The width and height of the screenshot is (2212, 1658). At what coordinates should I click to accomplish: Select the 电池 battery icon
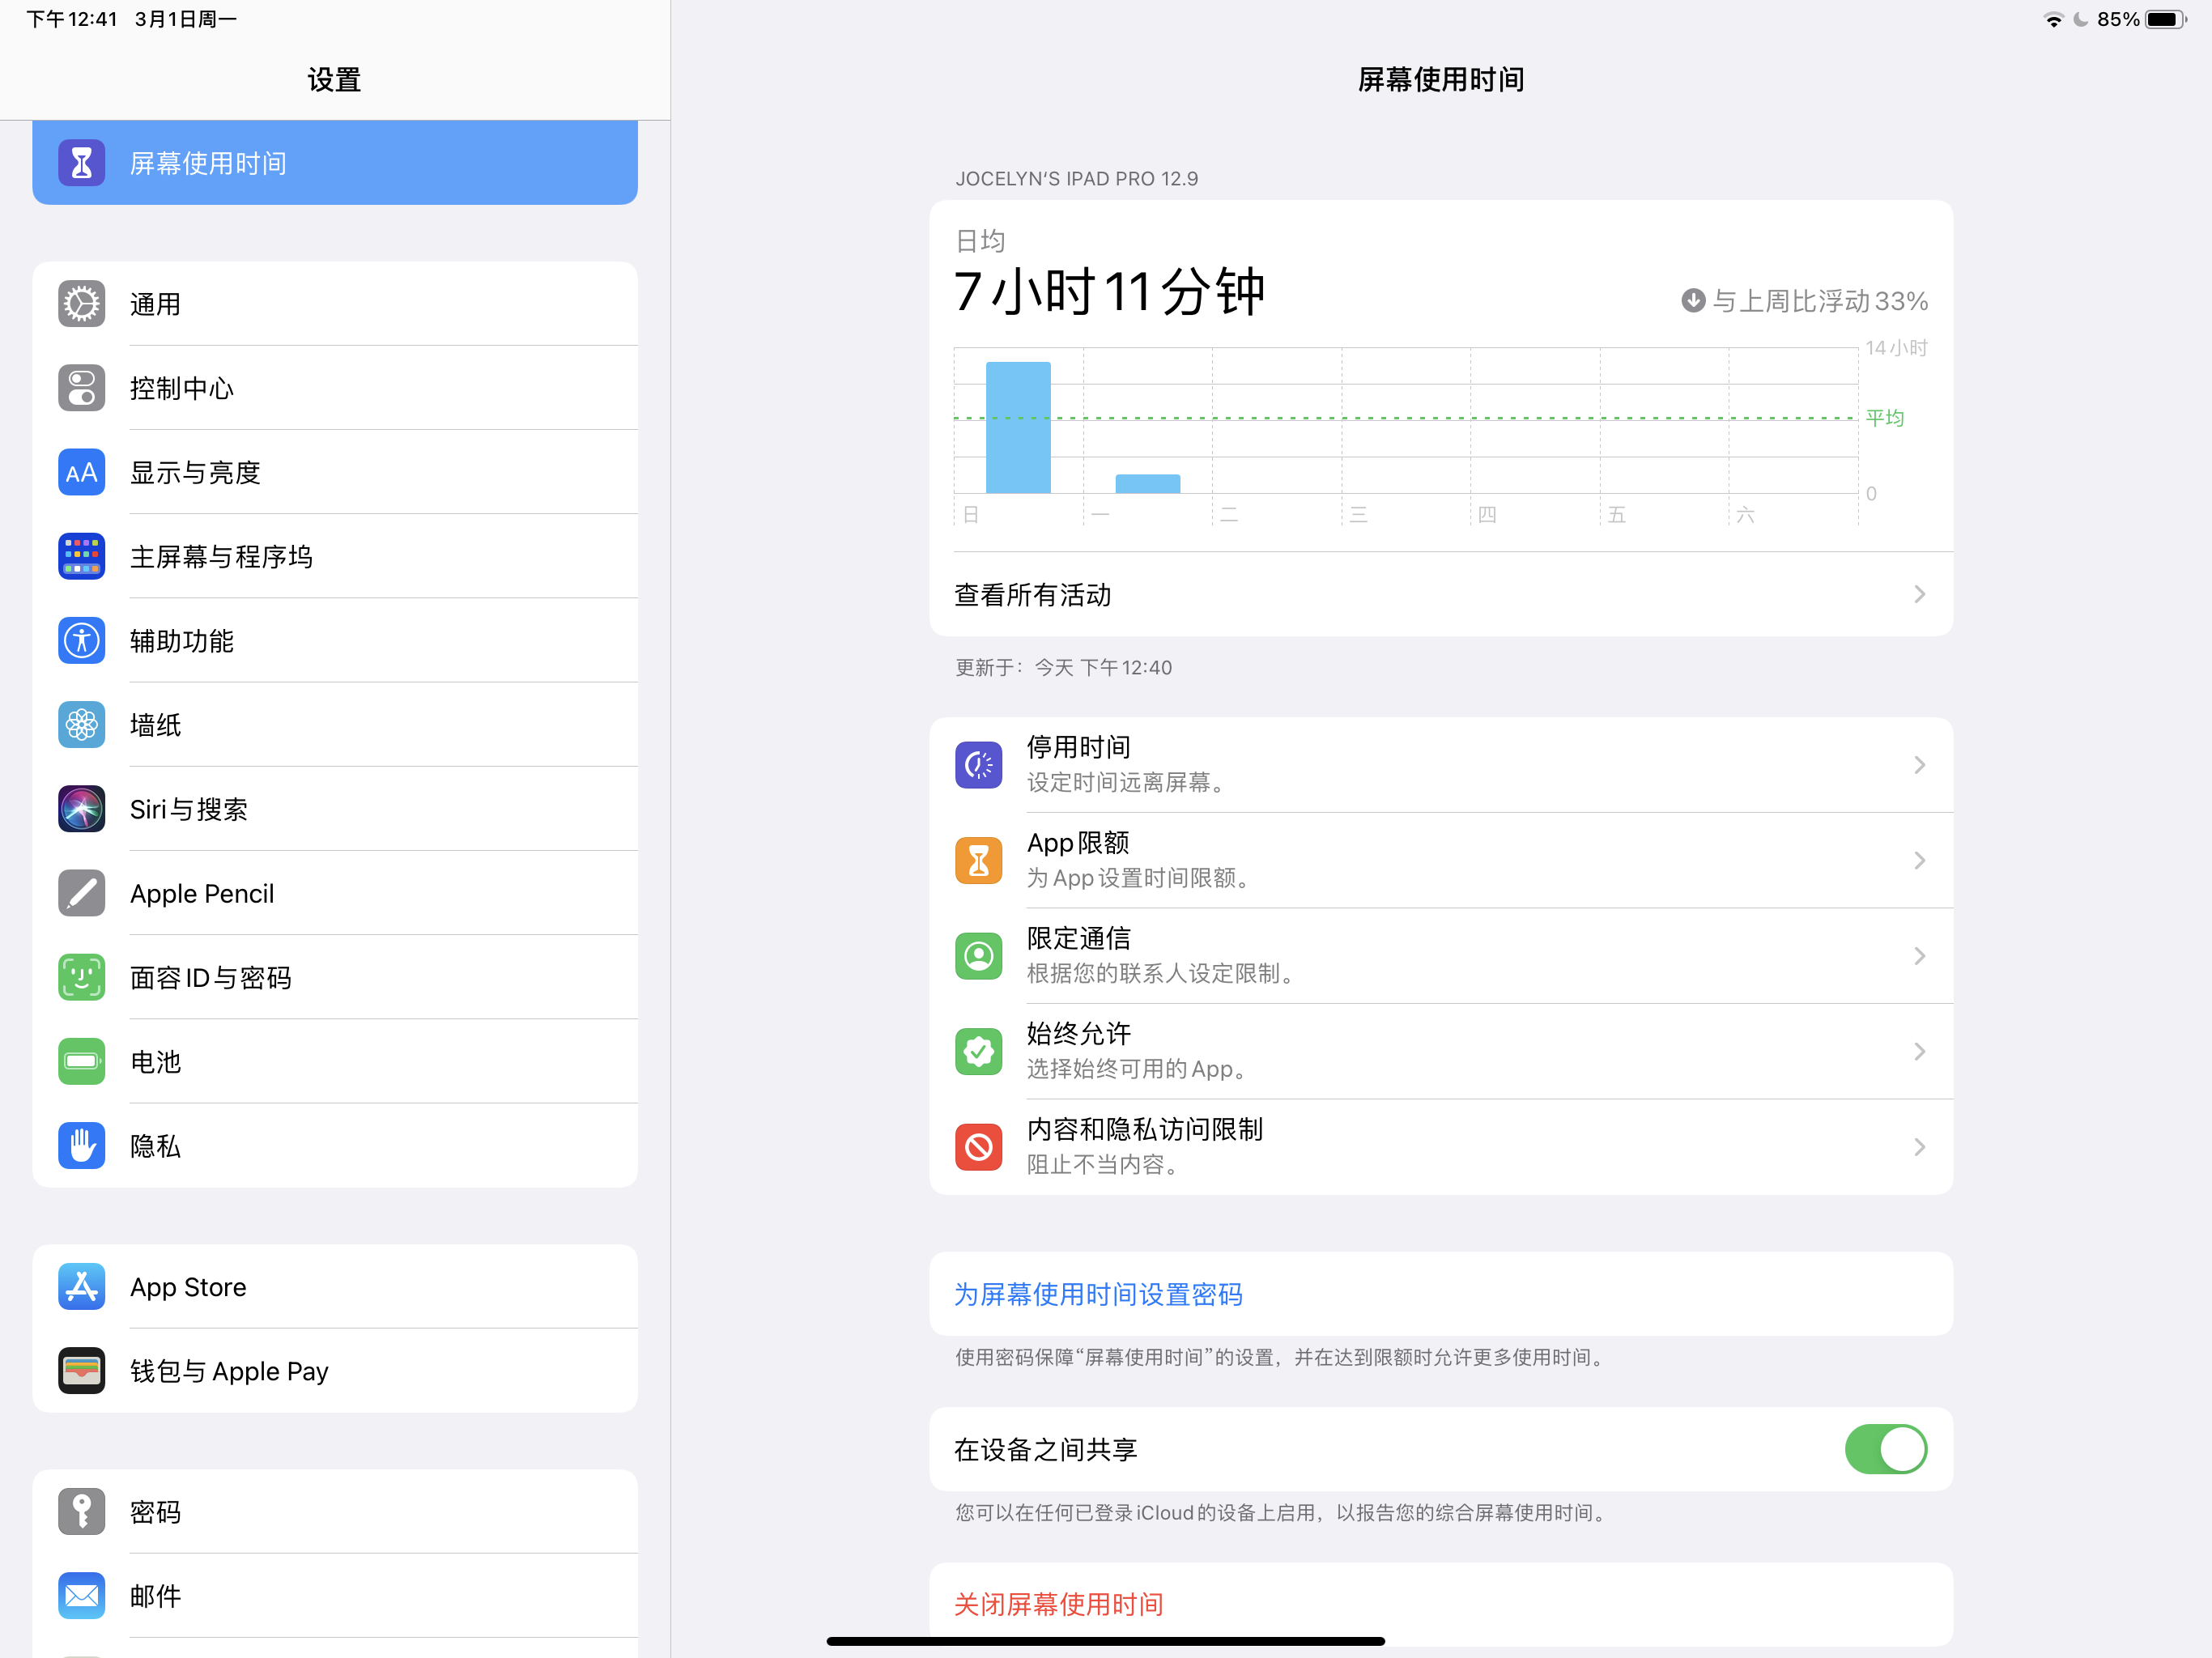(x=81, y=1061)
